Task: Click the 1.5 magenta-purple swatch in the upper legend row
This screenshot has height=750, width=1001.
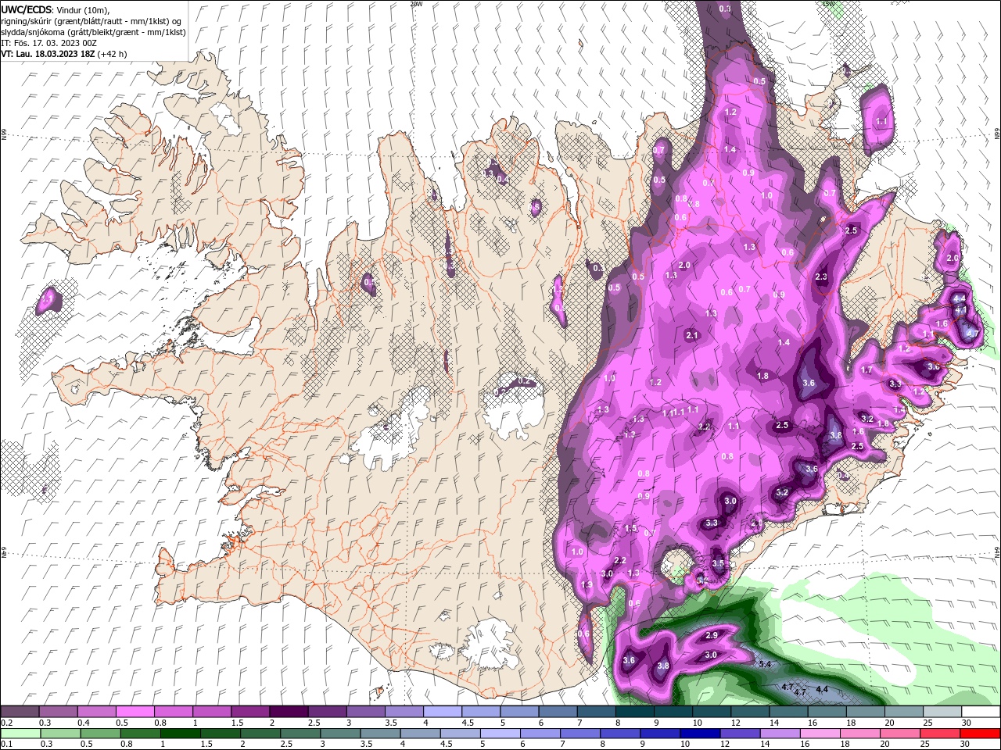Action: [250, 712]
